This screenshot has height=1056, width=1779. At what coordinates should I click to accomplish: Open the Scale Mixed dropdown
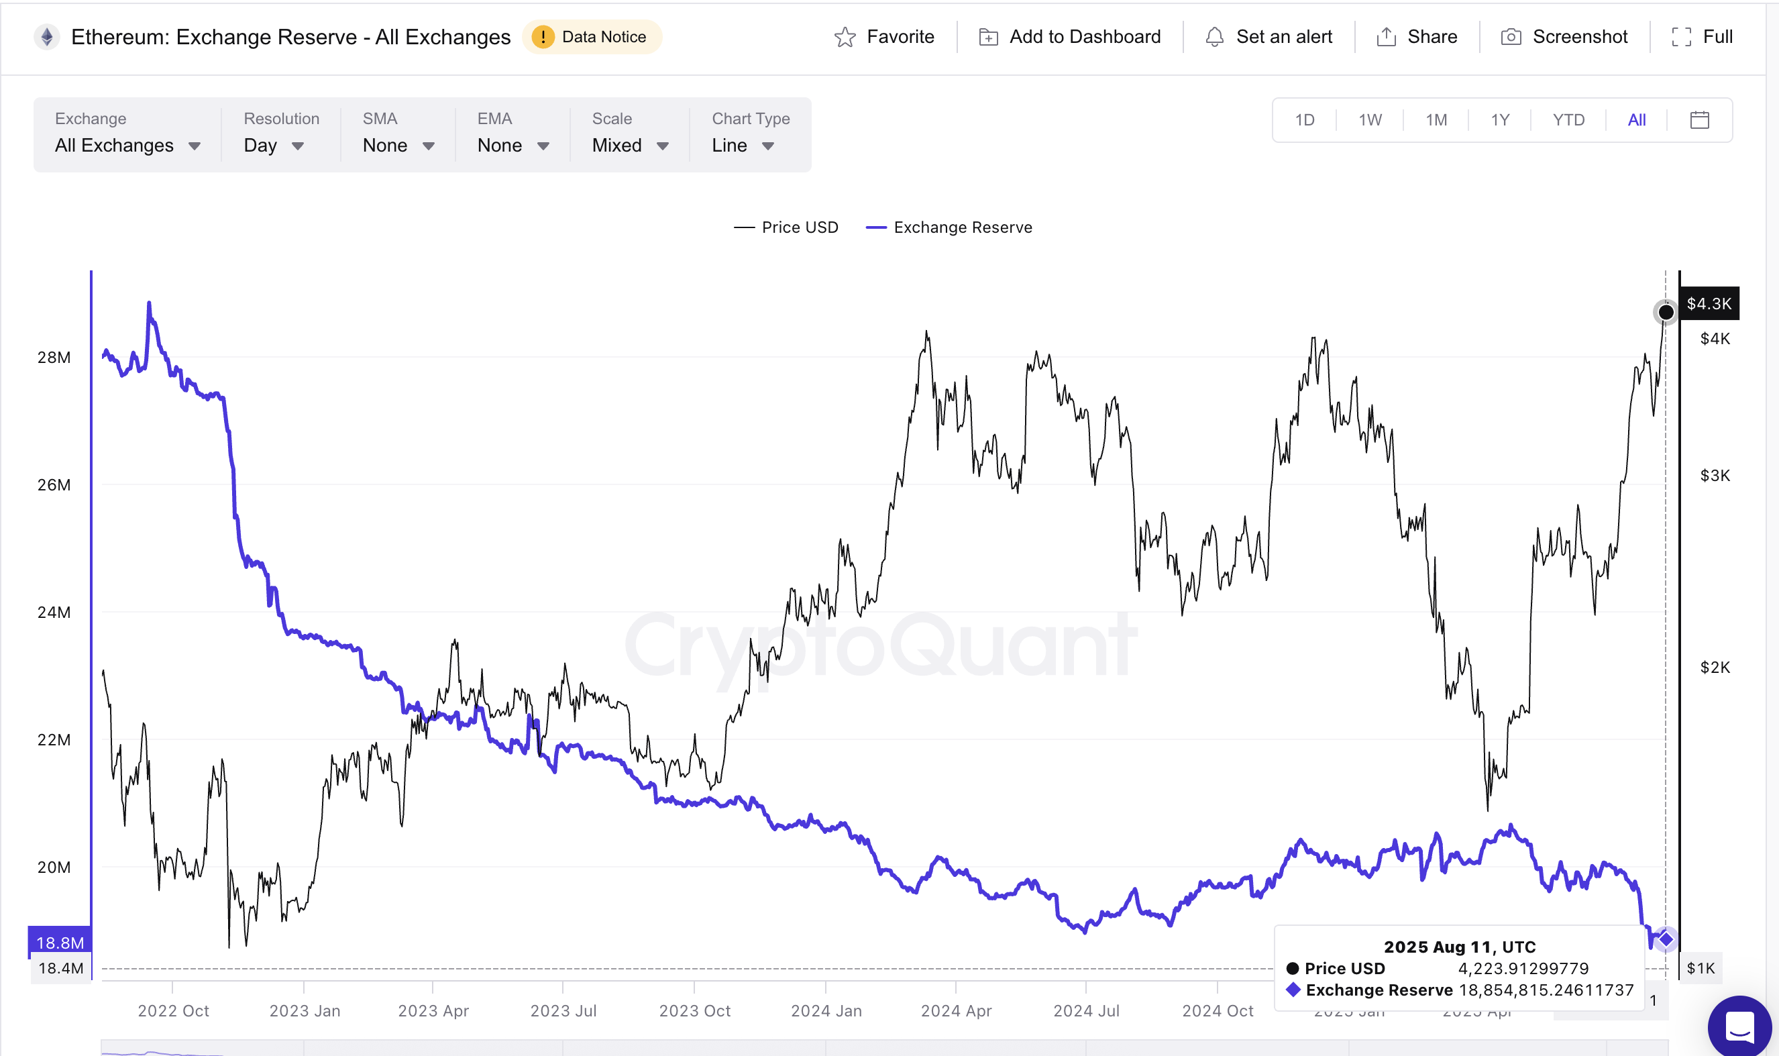(x=629, y=134)
